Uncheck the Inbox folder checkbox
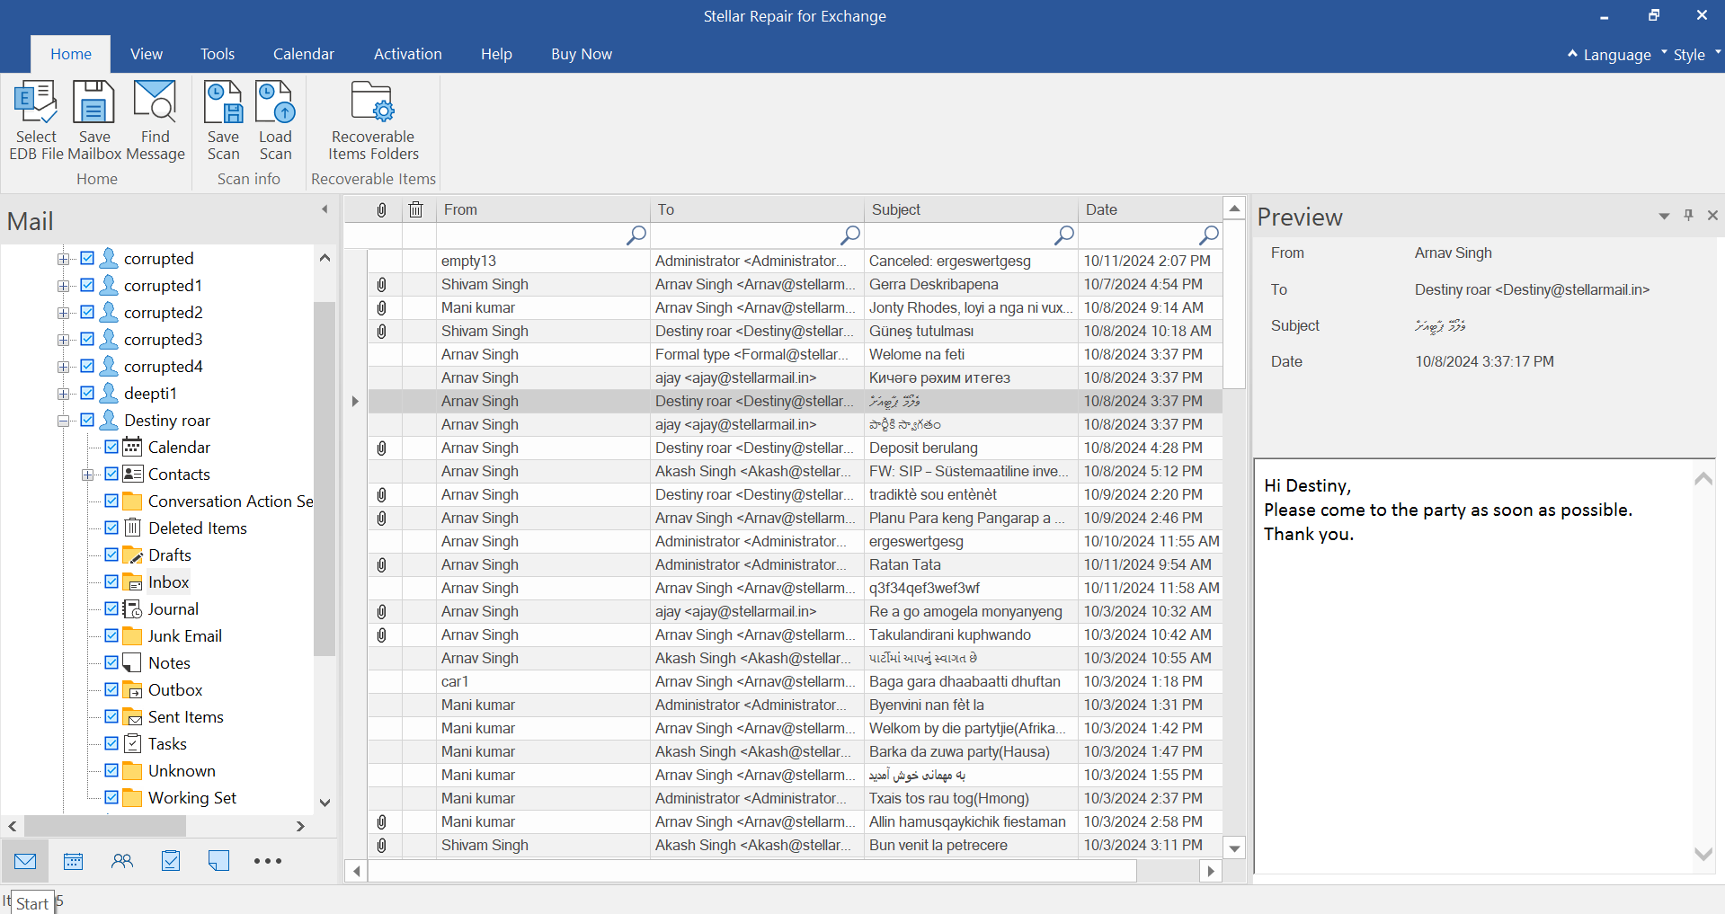Image resolution: width=1725 pixels, height=914 pixels. (111, 581)
